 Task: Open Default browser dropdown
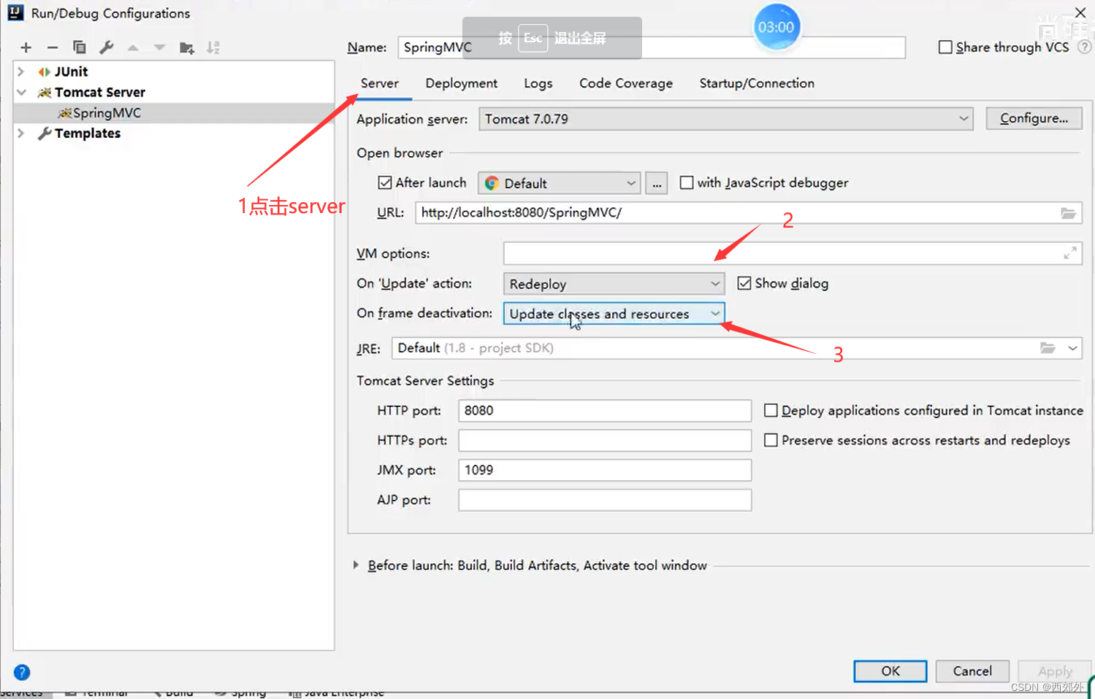pyautogui.click(x=560, y=183)
